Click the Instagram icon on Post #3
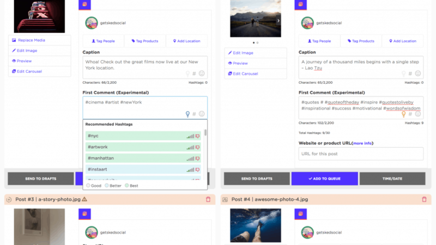 (x=84, y=214)
